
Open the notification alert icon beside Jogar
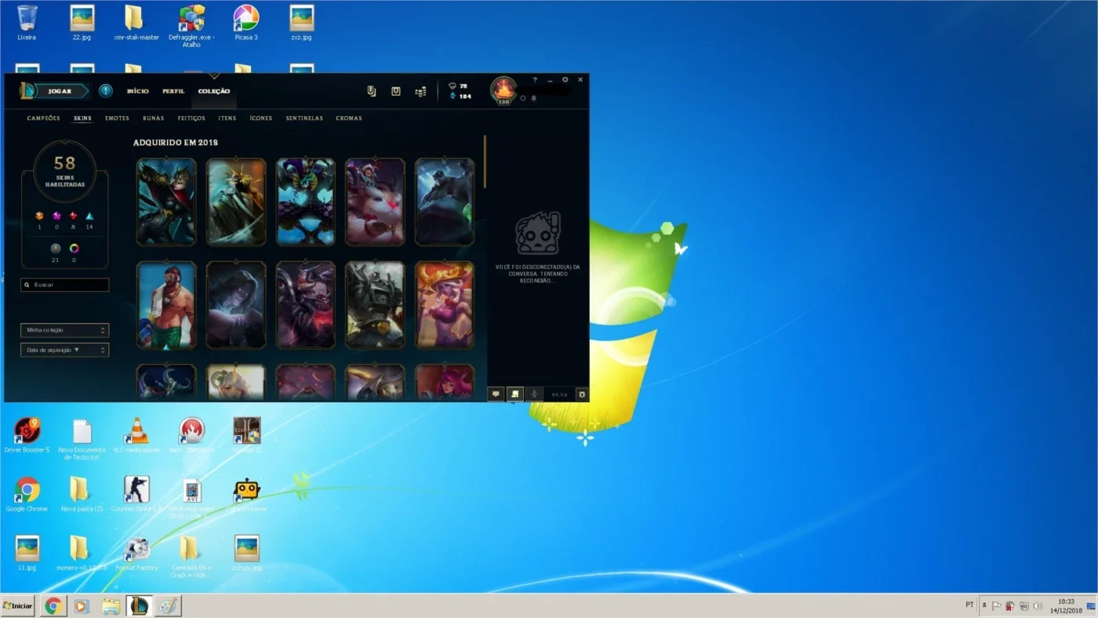click(x=106, y=91)
